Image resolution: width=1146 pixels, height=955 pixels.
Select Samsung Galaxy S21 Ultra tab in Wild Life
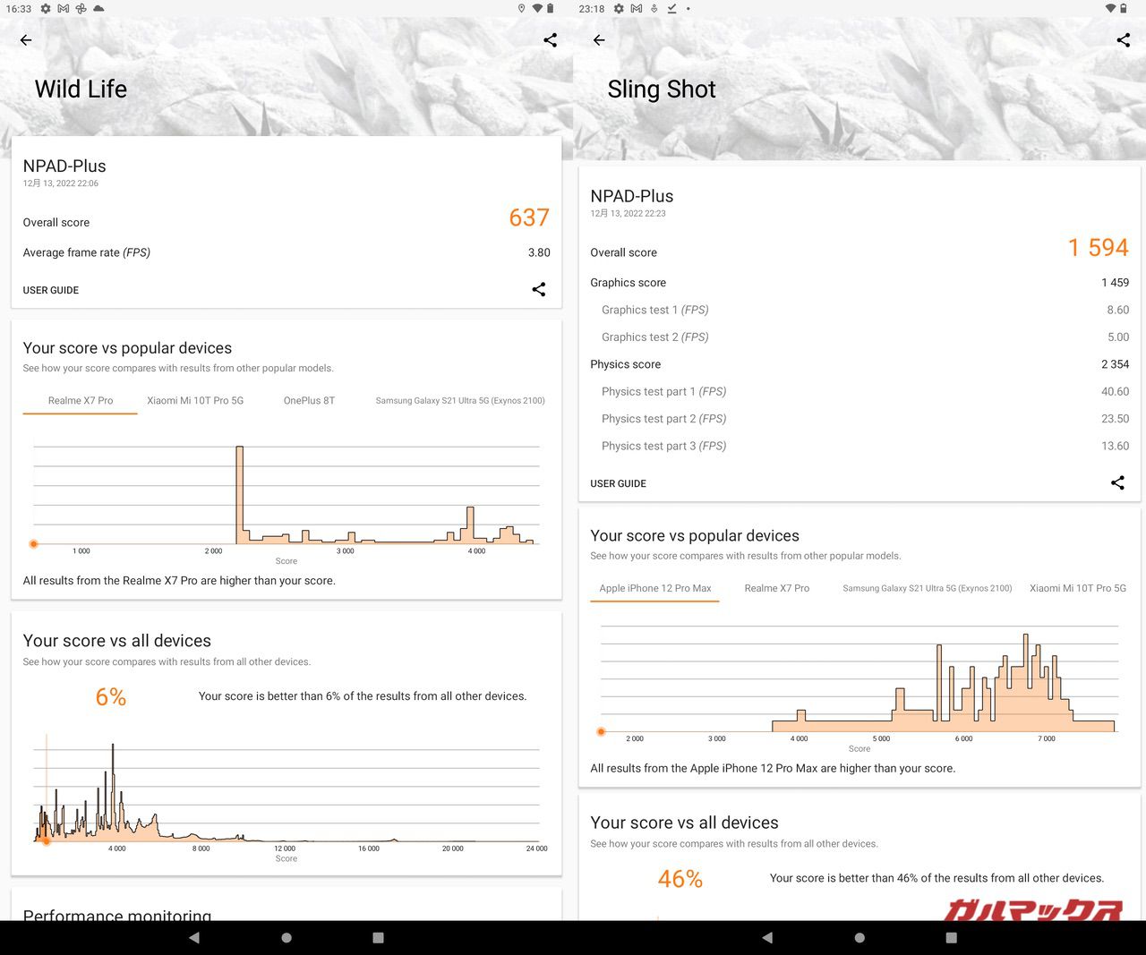[460, 400]
